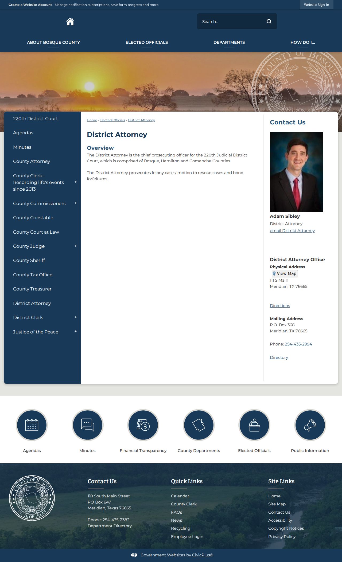Open About Bosque County menu

(x=53, y=42)
